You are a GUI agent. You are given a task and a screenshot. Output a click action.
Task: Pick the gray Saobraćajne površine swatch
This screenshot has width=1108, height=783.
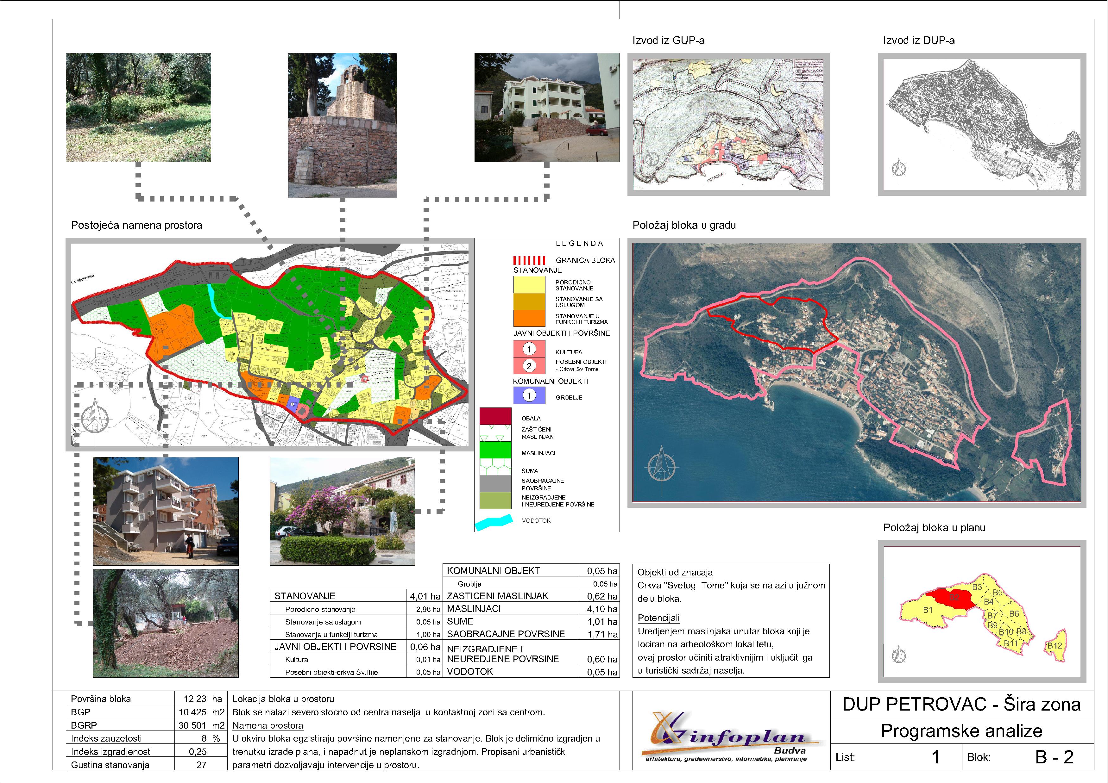pos(496,483)
